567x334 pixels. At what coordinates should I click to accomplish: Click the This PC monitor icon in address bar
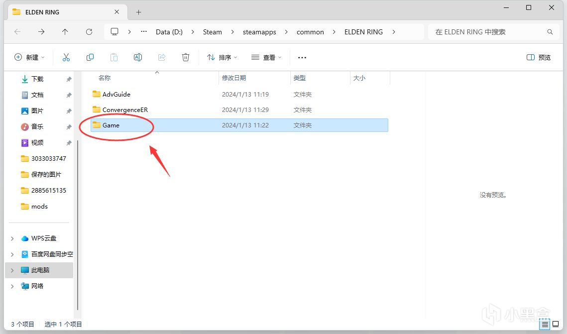pos(114,32)
